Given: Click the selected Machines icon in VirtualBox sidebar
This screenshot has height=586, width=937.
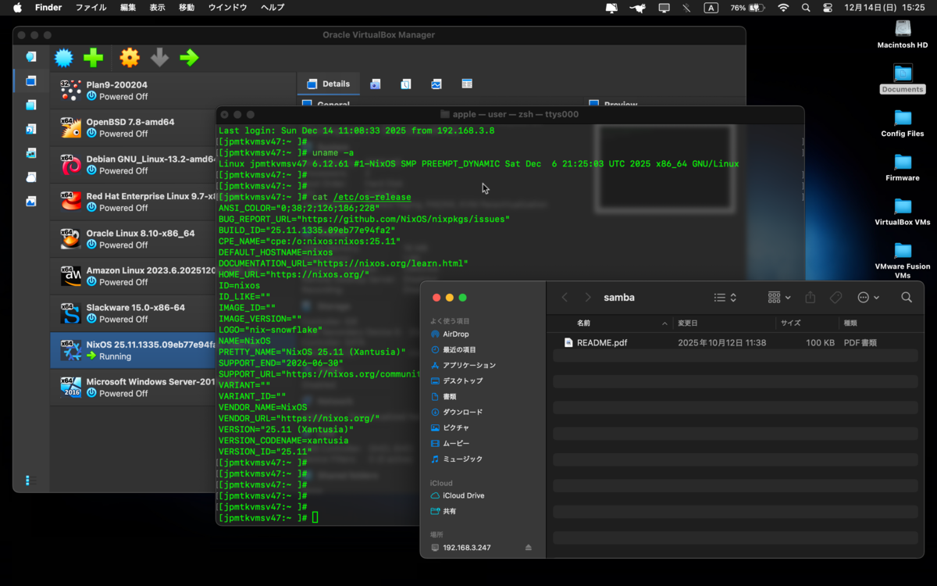Looking at the screenshot, I should point(31,80).
